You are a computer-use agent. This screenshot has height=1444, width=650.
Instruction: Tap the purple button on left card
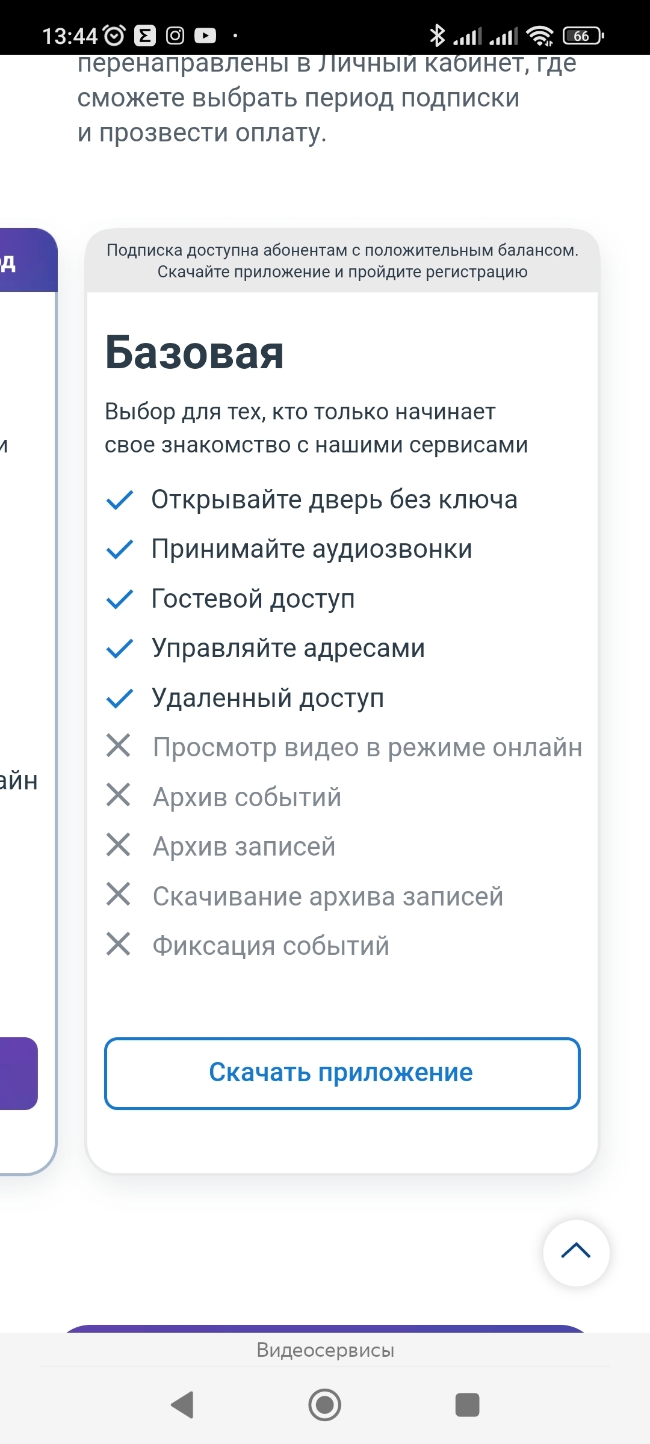pyautogui.click(x=18, y=1073)
